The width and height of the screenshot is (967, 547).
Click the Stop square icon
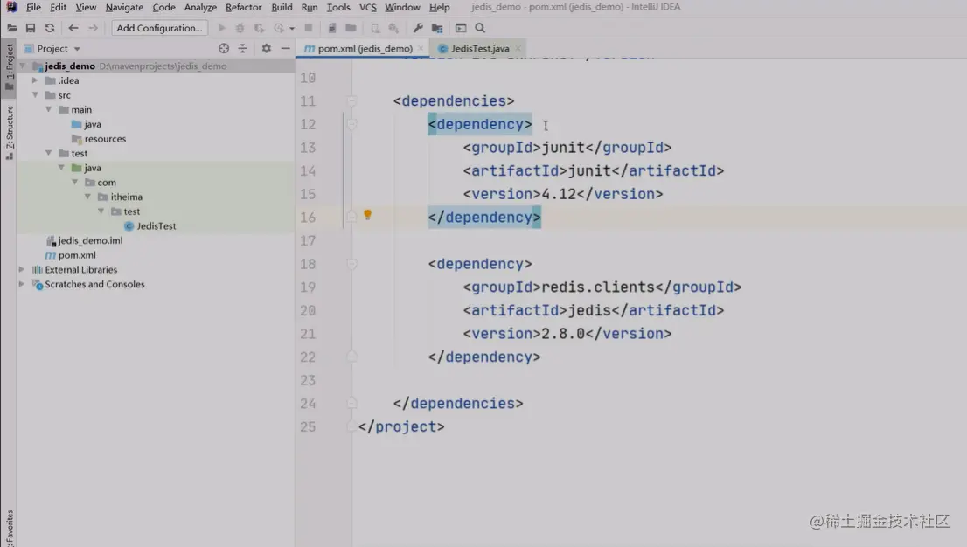309,28
